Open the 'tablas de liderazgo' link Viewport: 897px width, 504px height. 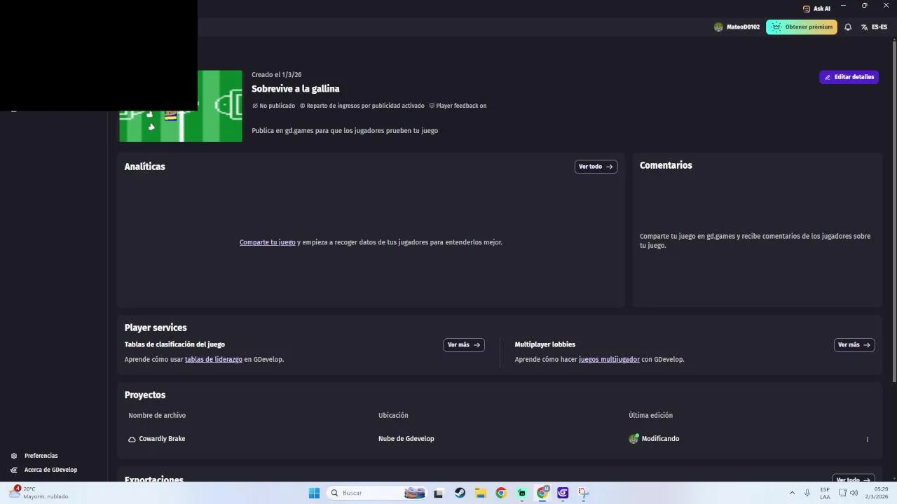[214, 360]
